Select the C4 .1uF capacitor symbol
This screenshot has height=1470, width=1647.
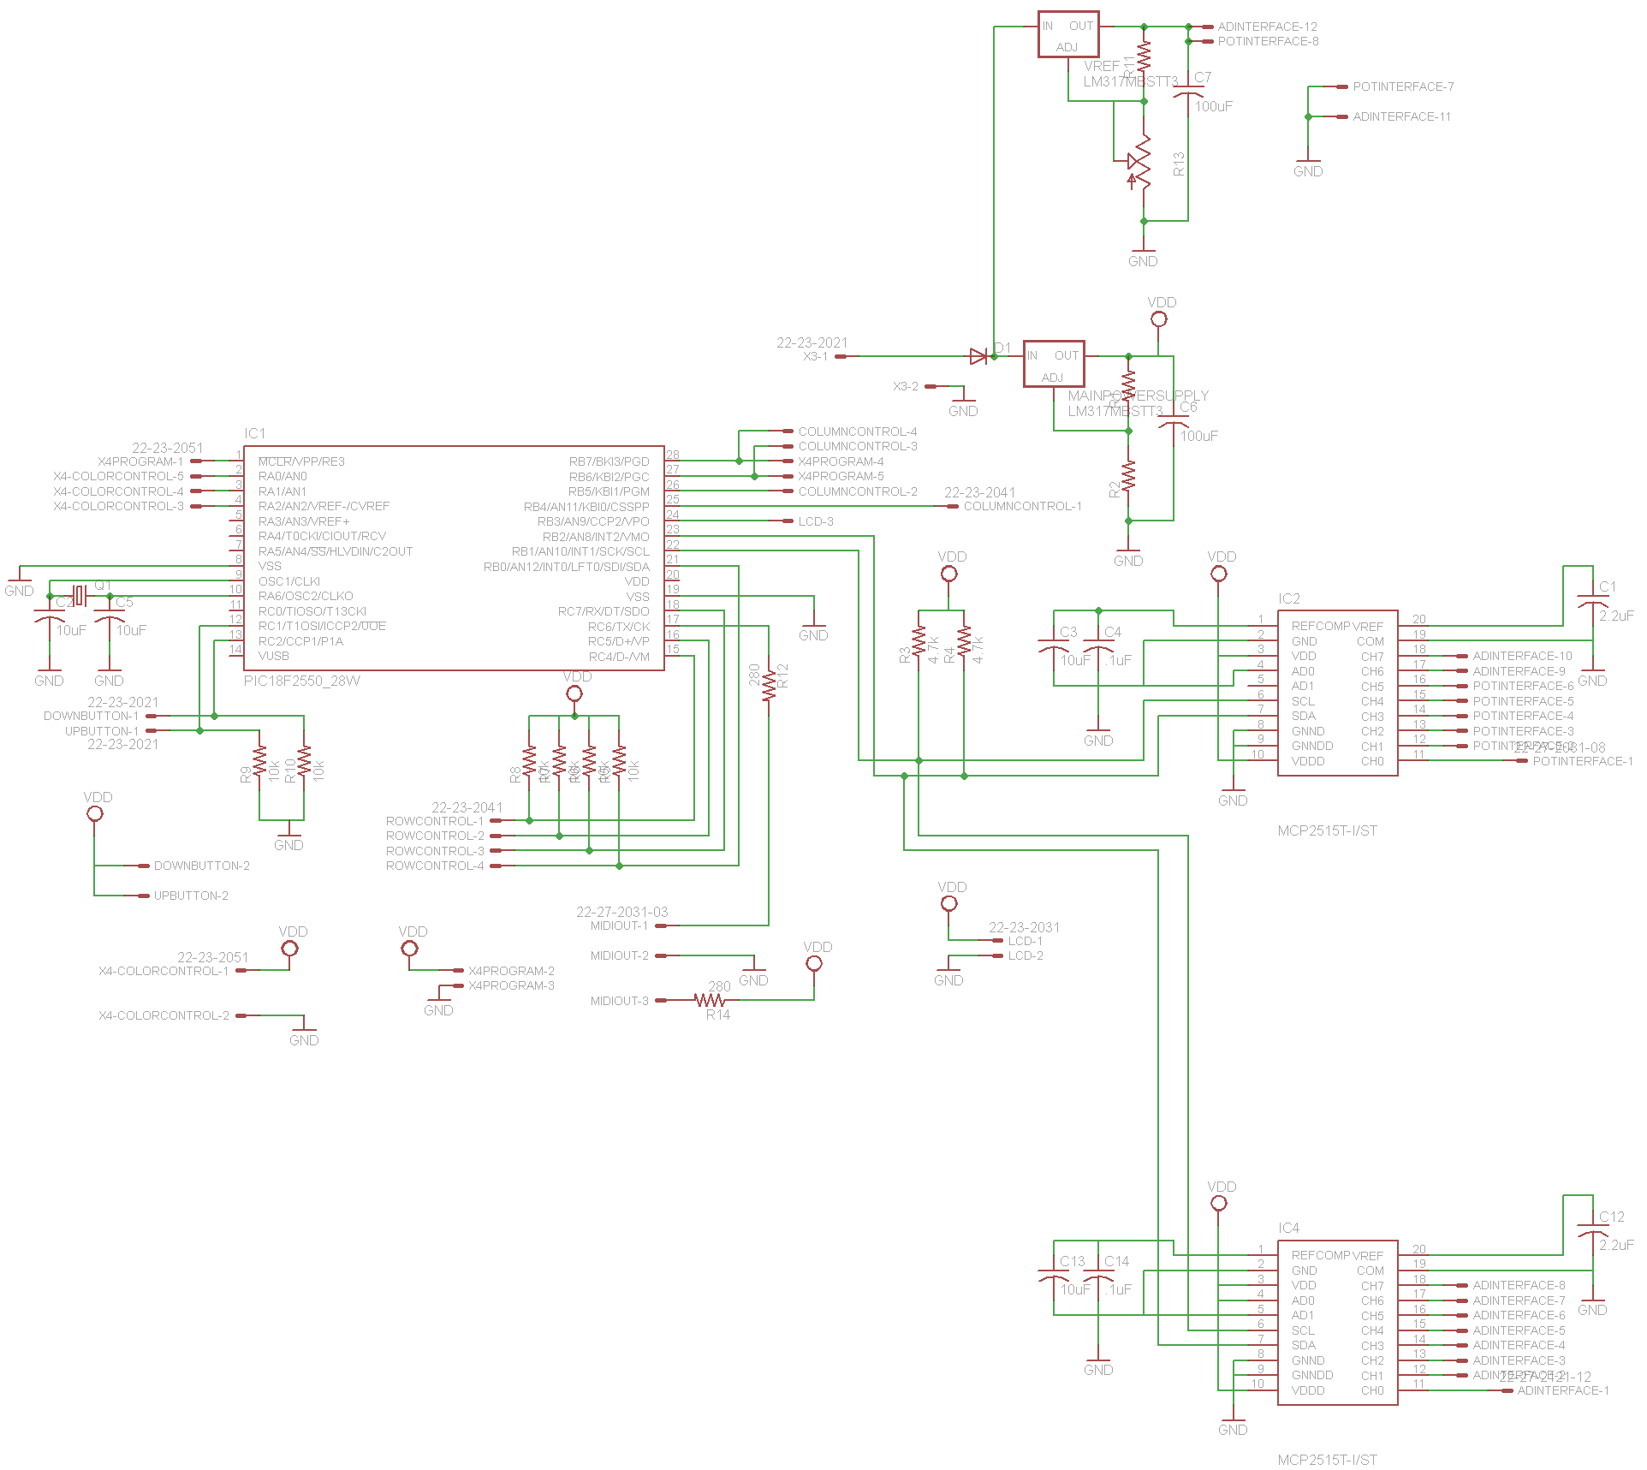(1098, 645)
